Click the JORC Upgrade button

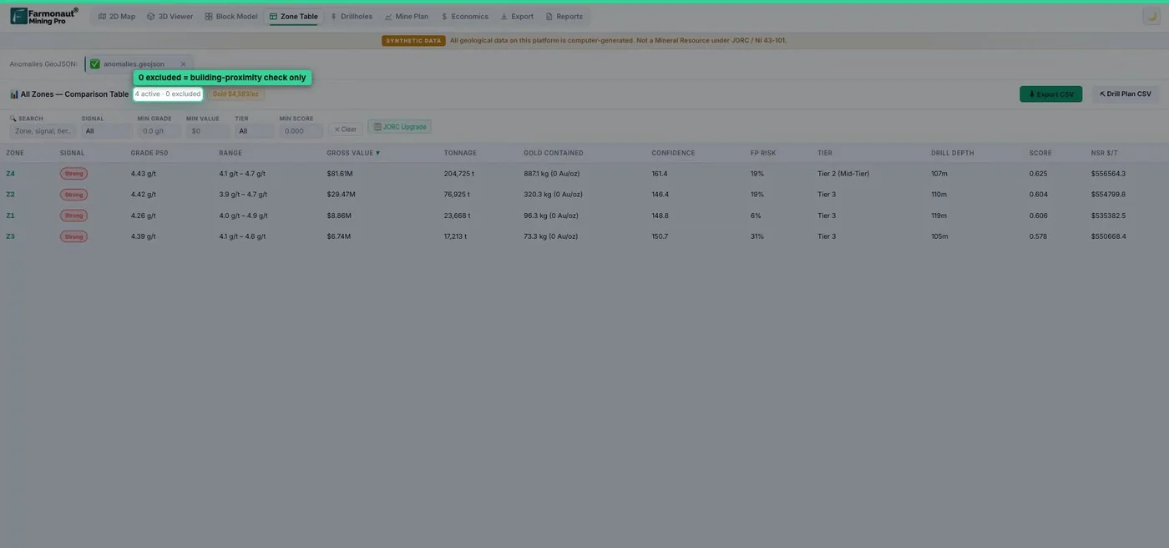[x=399, y=127]
